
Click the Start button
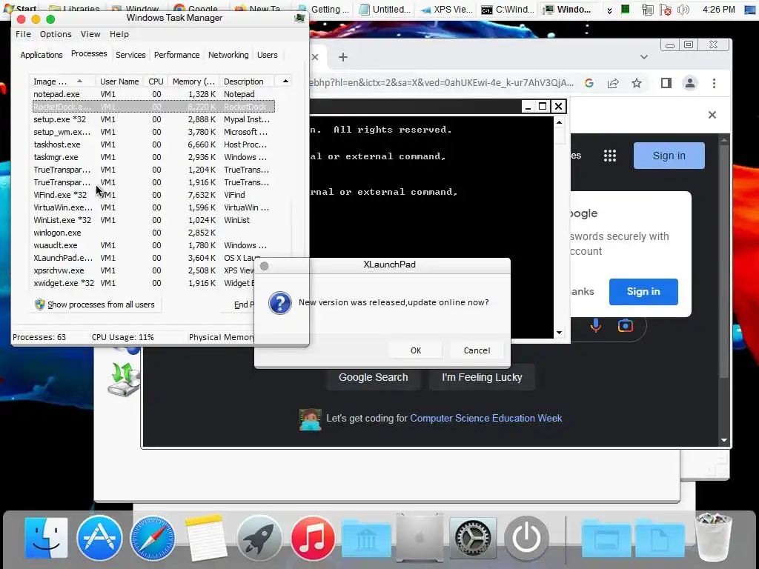pos(20,8)
